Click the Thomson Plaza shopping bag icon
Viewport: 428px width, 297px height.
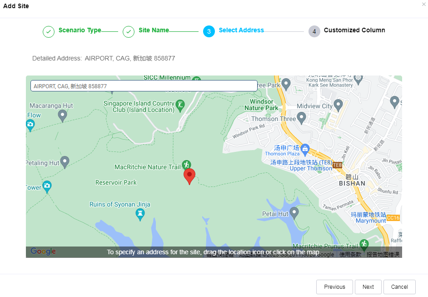[305, 150]
